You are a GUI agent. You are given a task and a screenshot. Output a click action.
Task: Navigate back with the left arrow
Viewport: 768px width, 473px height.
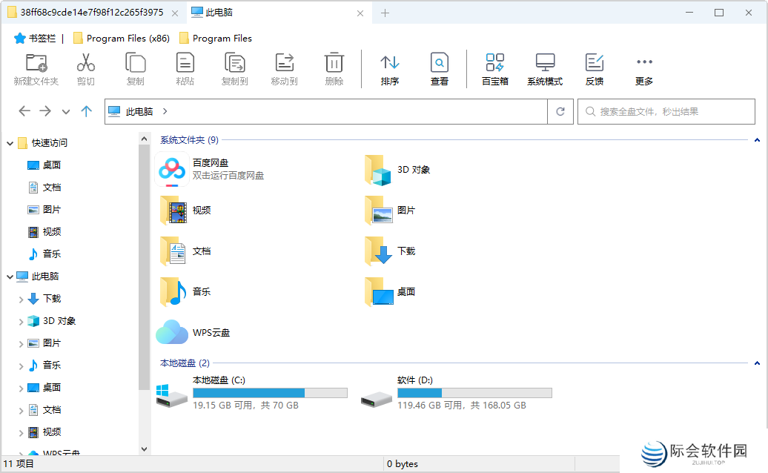[x=24, y=111]
